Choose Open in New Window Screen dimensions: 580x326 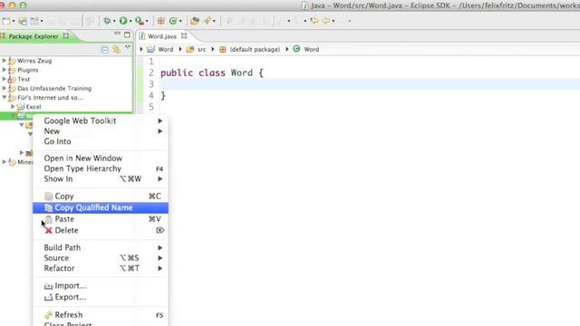101,158
